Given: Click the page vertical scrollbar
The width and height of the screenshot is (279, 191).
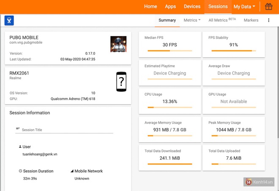Looking at the screenshot, I should tap(278, 82).
